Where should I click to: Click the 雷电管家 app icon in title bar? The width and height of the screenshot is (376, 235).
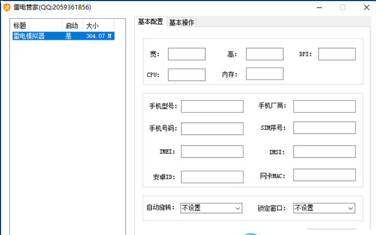pos(7,7)
